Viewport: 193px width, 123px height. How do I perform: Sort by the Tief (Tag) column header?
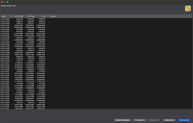pyautogui.click(x=30, y=16)
